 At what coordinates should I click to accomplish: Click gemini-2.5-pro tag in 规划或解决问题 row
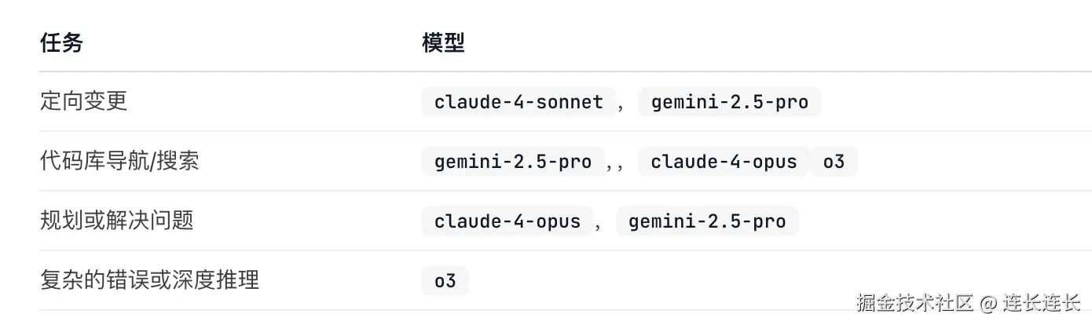[707, 221]
